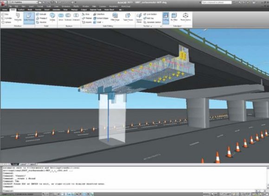Click the command window vertical scrollbar
Viewport: 269px width, 196px height.
[x=268, y=177]
